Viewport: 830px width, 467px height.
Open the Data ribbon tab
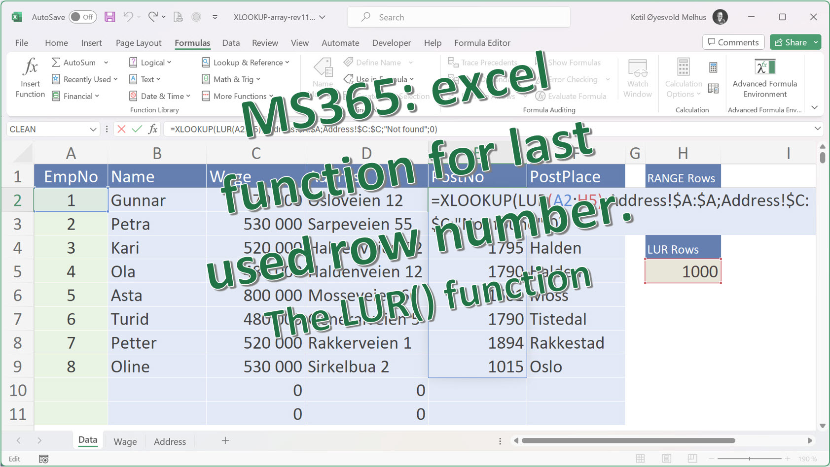tap(231, 43)
